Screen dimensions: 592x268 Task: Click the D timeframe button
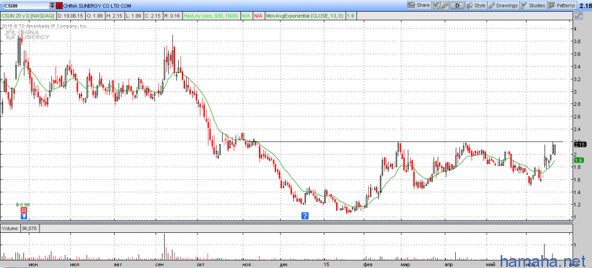point(457,6)
